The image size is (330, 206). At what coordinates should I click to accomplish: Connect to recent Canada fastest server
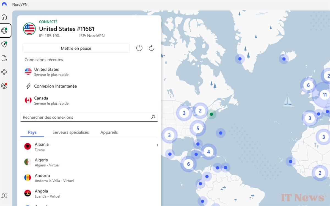89,101
